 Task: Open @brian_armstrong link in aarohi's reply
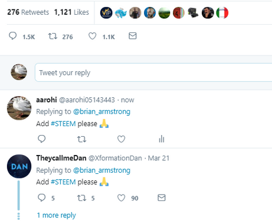(x=101, y=111)
